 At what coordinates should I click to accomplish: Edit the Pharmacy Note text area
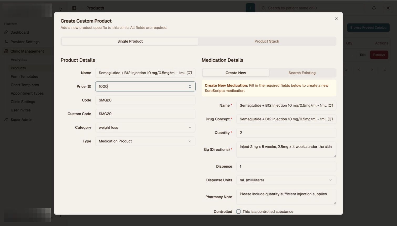[x=286, y=197]
